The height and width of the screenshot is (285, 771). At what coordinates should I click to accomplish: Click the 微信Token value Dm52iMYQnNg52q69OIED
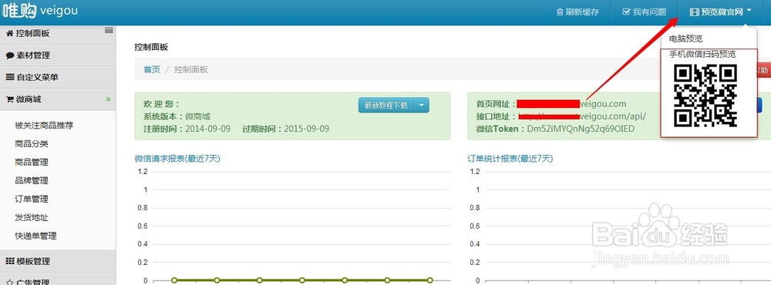(x=581, y=129)
